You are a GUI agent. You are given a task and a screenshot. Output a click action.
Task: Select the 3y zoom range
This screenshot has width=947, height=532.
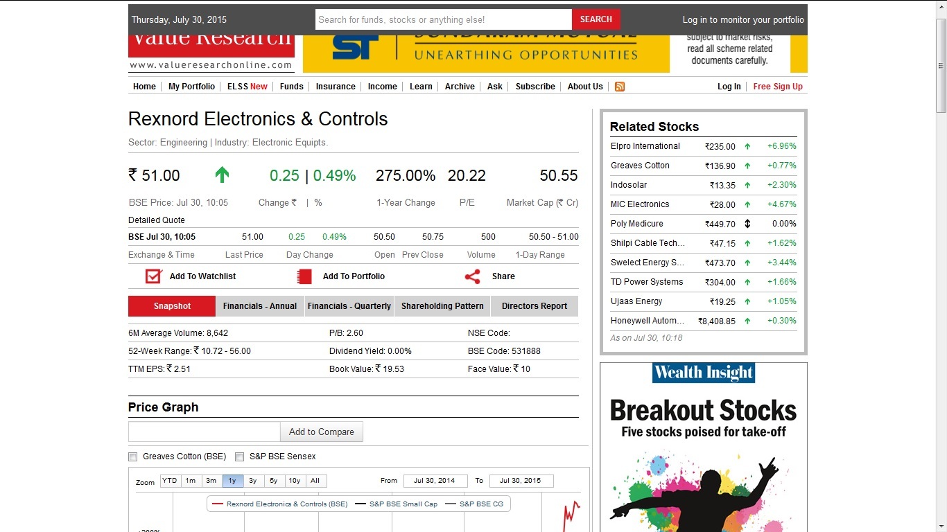click(253, 481)
